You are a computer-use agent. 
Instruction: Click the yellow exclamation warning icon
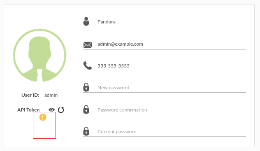43,117
